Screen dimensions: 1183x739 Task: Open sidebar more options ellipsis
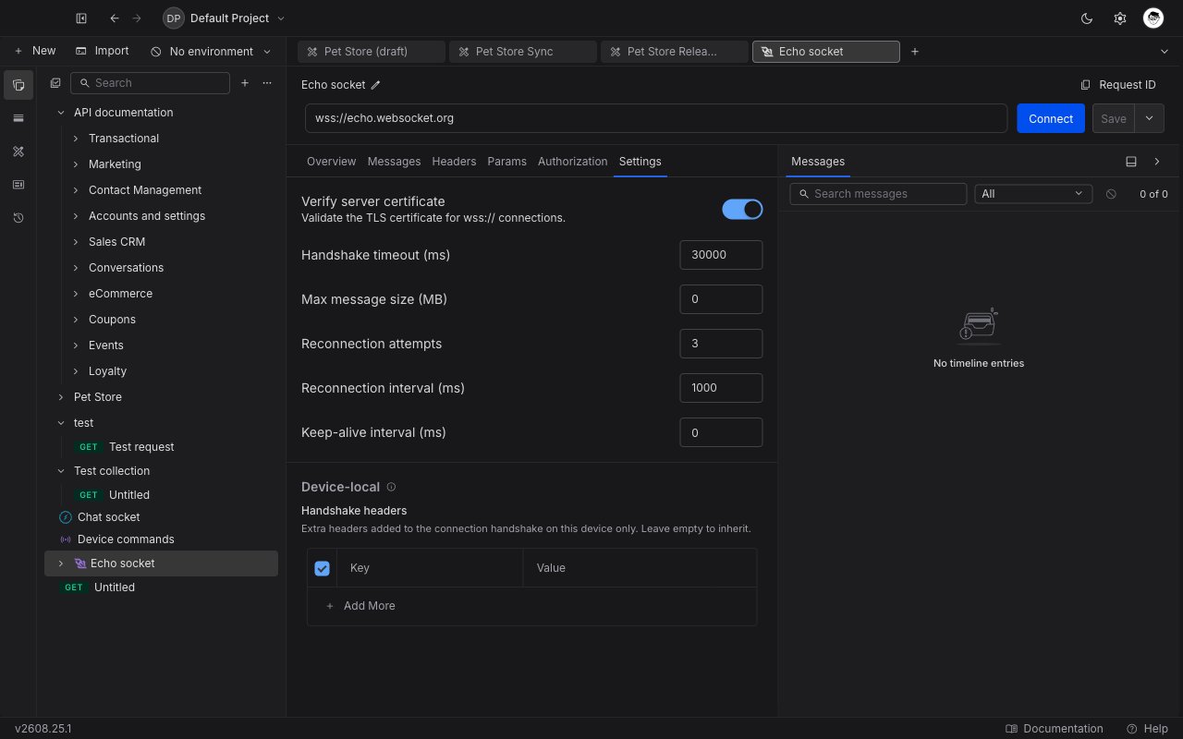coord(267,83)
